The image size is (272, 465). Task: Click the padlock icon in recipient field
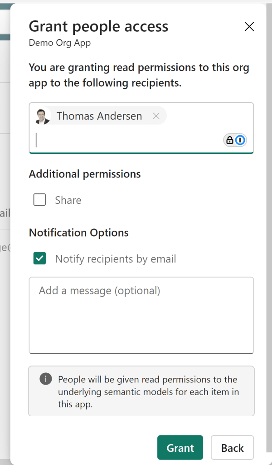(230, 140)
